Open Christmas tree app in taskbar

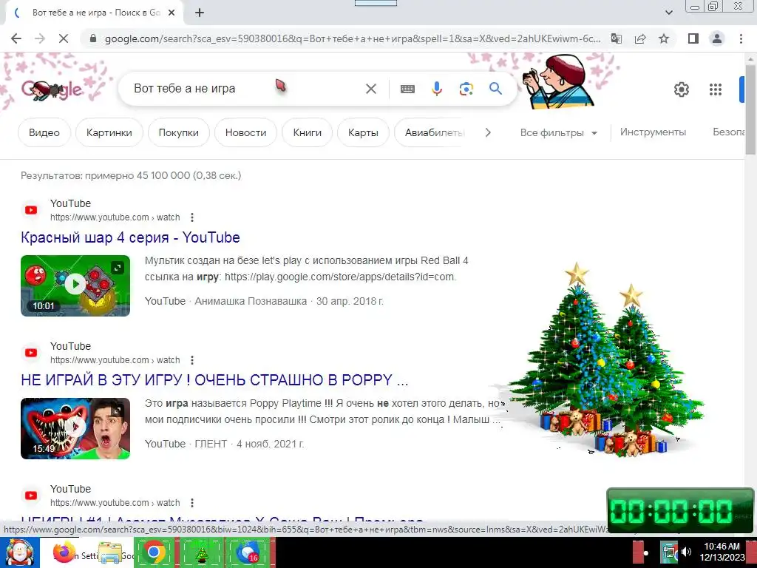click(x=201, y=553)
